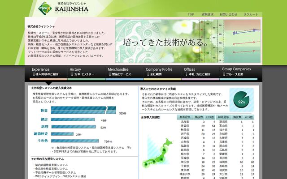
Task: Click the 京都府 table cell
Action: pyautogui.click(x=223, y=134)
